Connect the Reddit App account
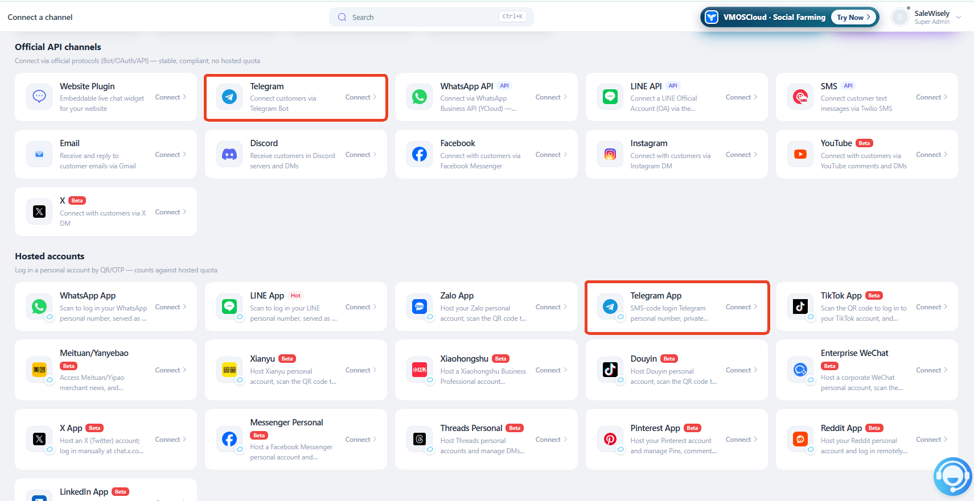Viewport: 974px width, 501px height. coord(931,440)
